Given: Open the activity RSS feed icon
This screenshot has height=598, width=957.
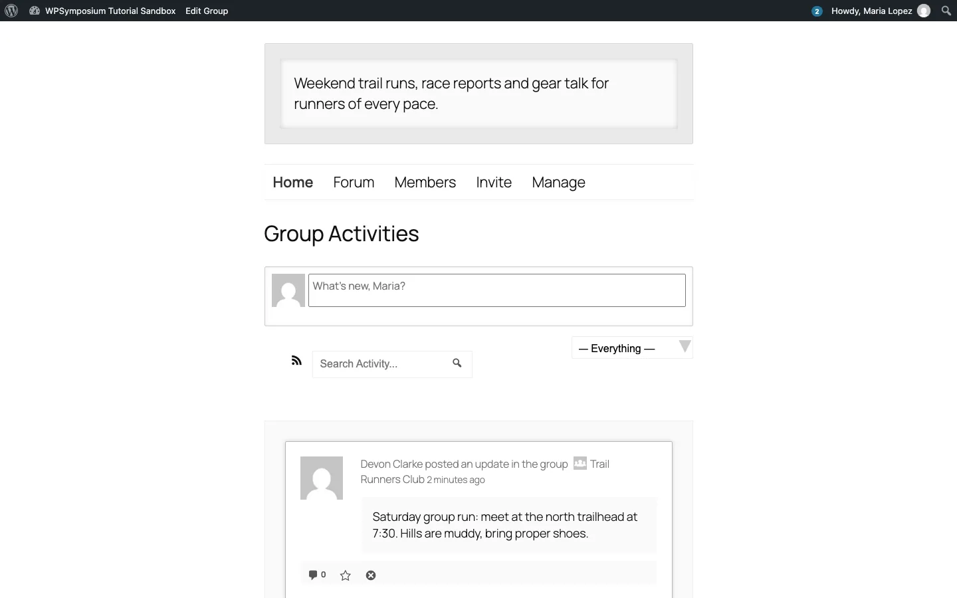Looking at the screenshot, I should [x=296, y=360].
